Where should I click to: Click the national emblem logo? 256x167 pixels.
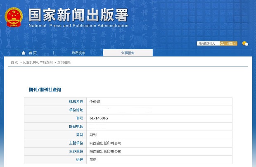point(14,17)
